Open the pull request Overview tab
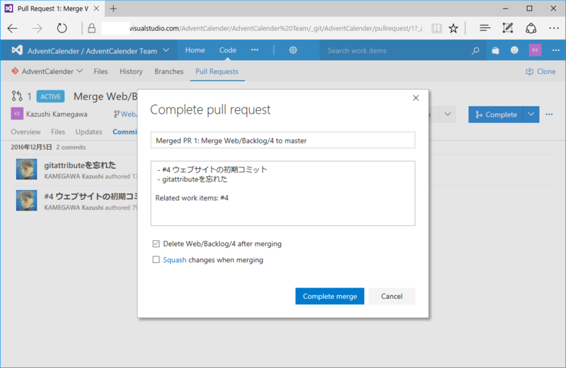Image resolution: width=566 pixels, height=368 pixels. tap(25, 131)
